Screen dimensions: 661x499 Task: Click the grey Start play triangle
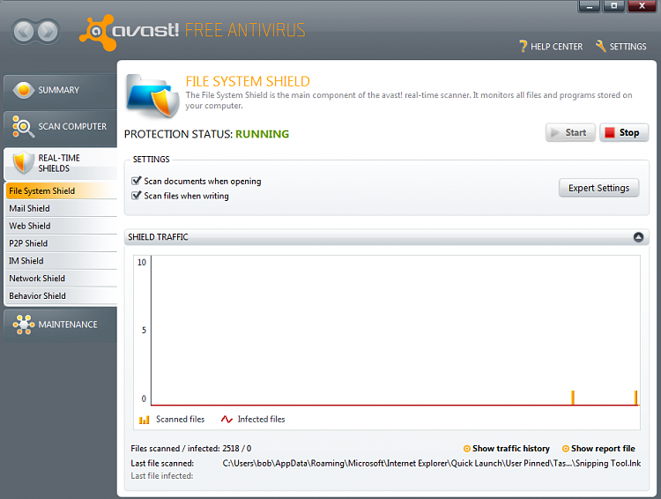tap(554, 133)
